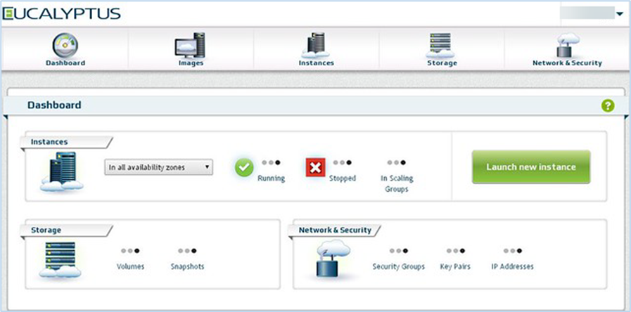Screen dimensions: 631x312
Task: Switch to the Dashboard tab label
Action: pyautogui.click(x=65, y=63)
